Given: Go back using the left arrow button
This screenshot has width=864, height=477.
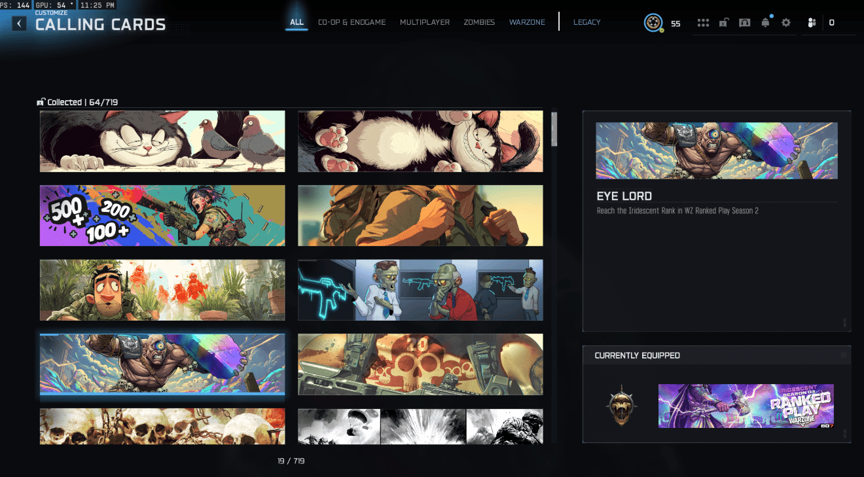Looking at the screenshot, I should (x=20, y=24).
